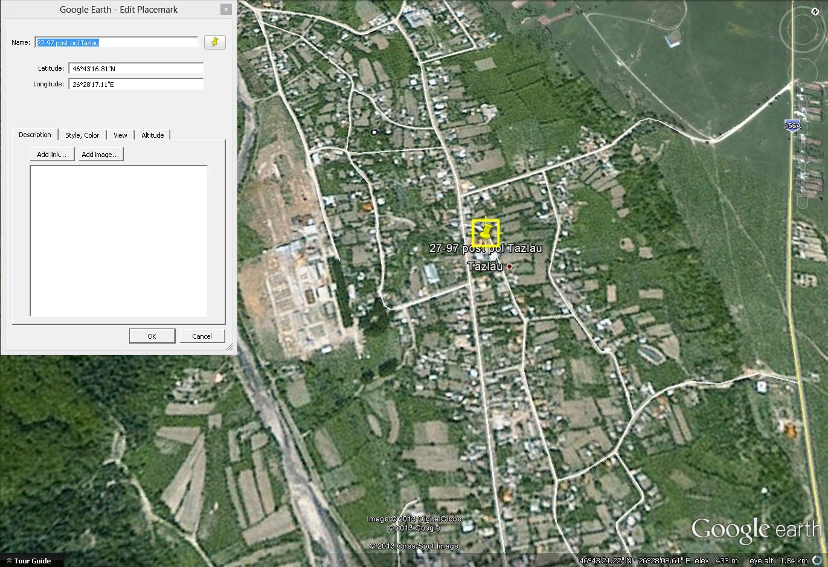Confirm placemark with OK button
This screenshot has width=828, height=567.
click(152, 336)
